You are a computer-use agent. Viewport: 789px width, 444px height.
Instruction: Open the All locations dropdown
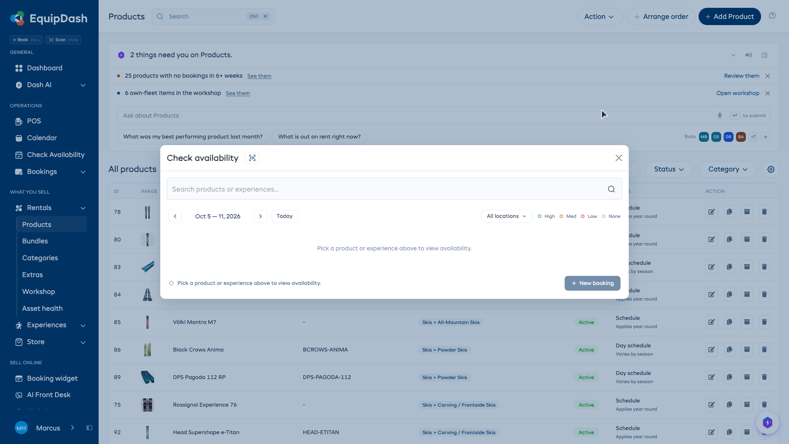point(507,216)
